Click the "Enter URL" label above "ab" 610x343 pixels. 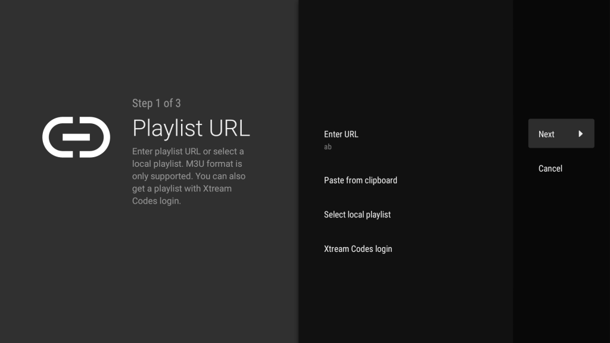(x=341, y=134)
